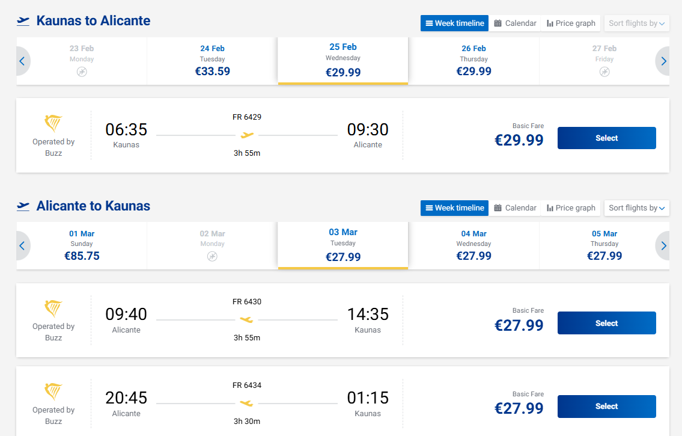The image size is (682, 436).
Task: Select the 20:45 Alicante flight FR 6434
Action: point(606,407)
